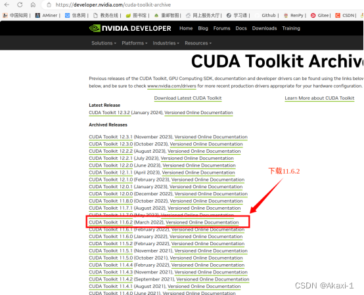Open CUDA Toolkit 11.8.0 link

(x=111, y=201)
